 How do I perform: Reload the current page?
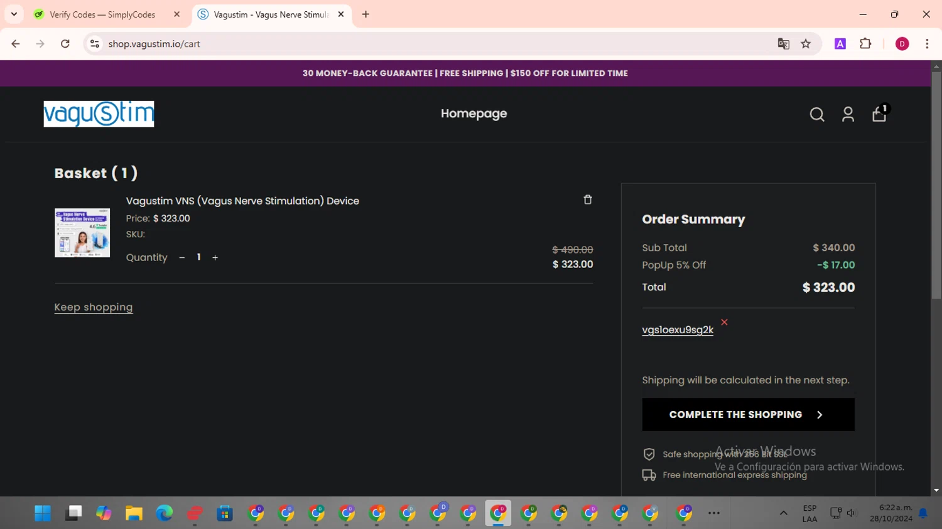click(65, 44)
